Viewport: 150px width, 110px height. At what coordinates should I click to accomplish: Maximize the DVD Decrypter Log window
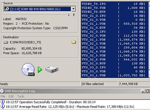148,91
